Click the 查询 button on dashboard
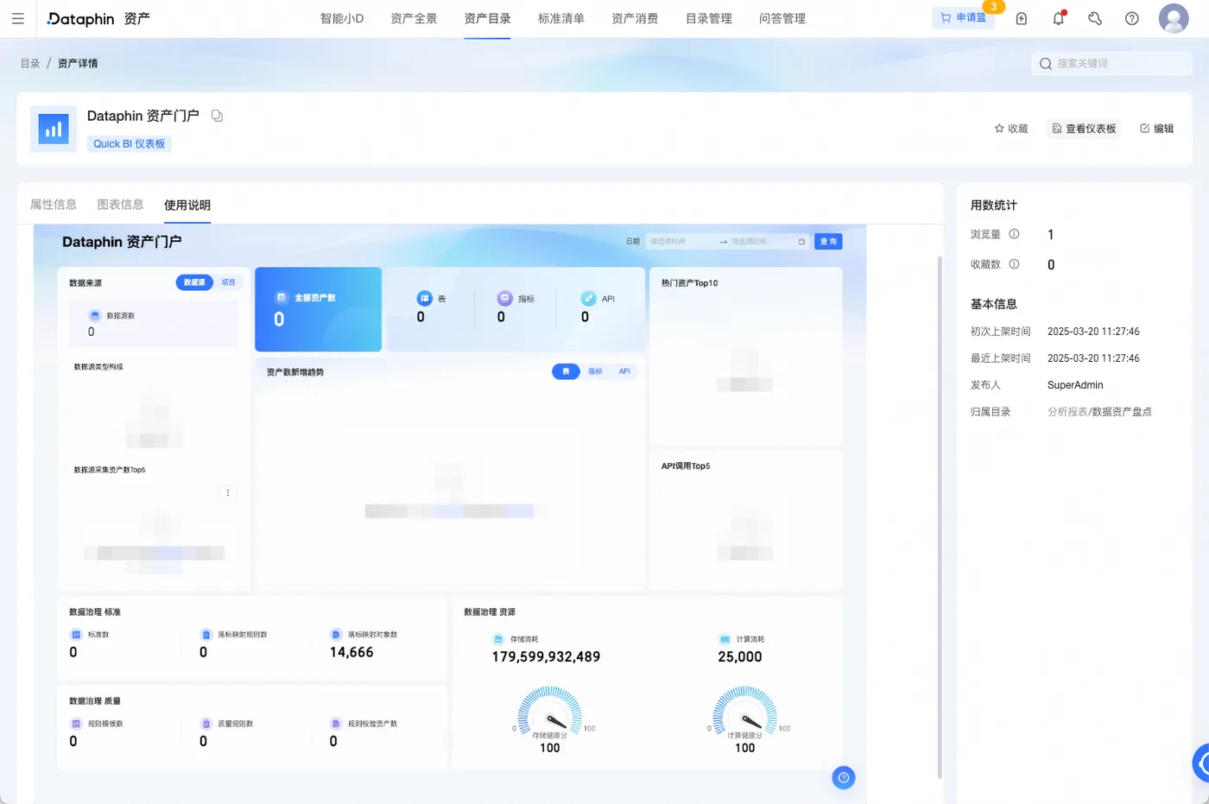 point(828,242)
